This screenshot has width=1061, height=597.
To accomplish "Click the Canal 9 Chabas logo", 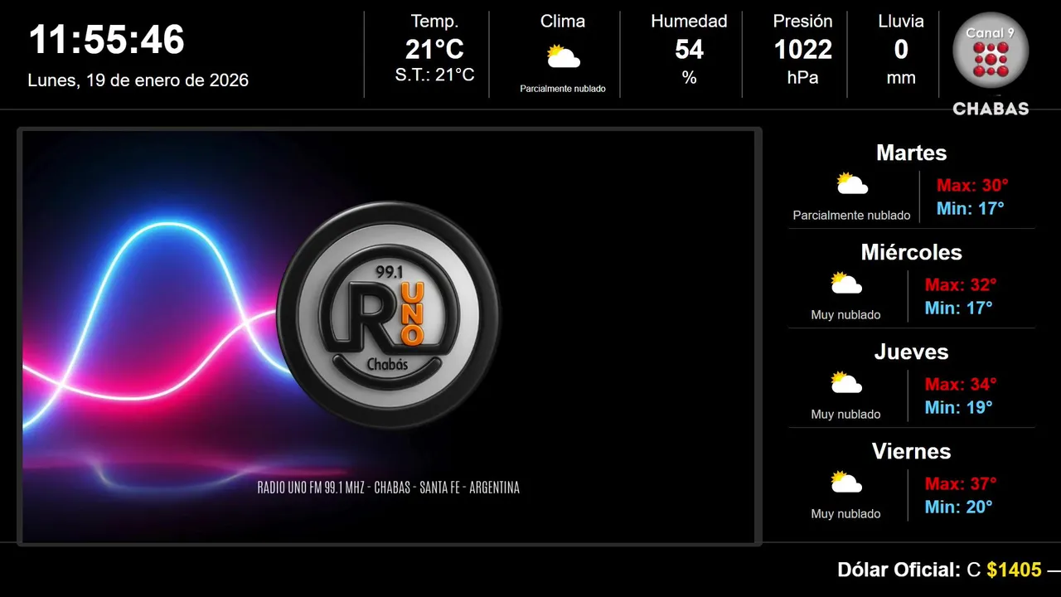I will (991, 64).
